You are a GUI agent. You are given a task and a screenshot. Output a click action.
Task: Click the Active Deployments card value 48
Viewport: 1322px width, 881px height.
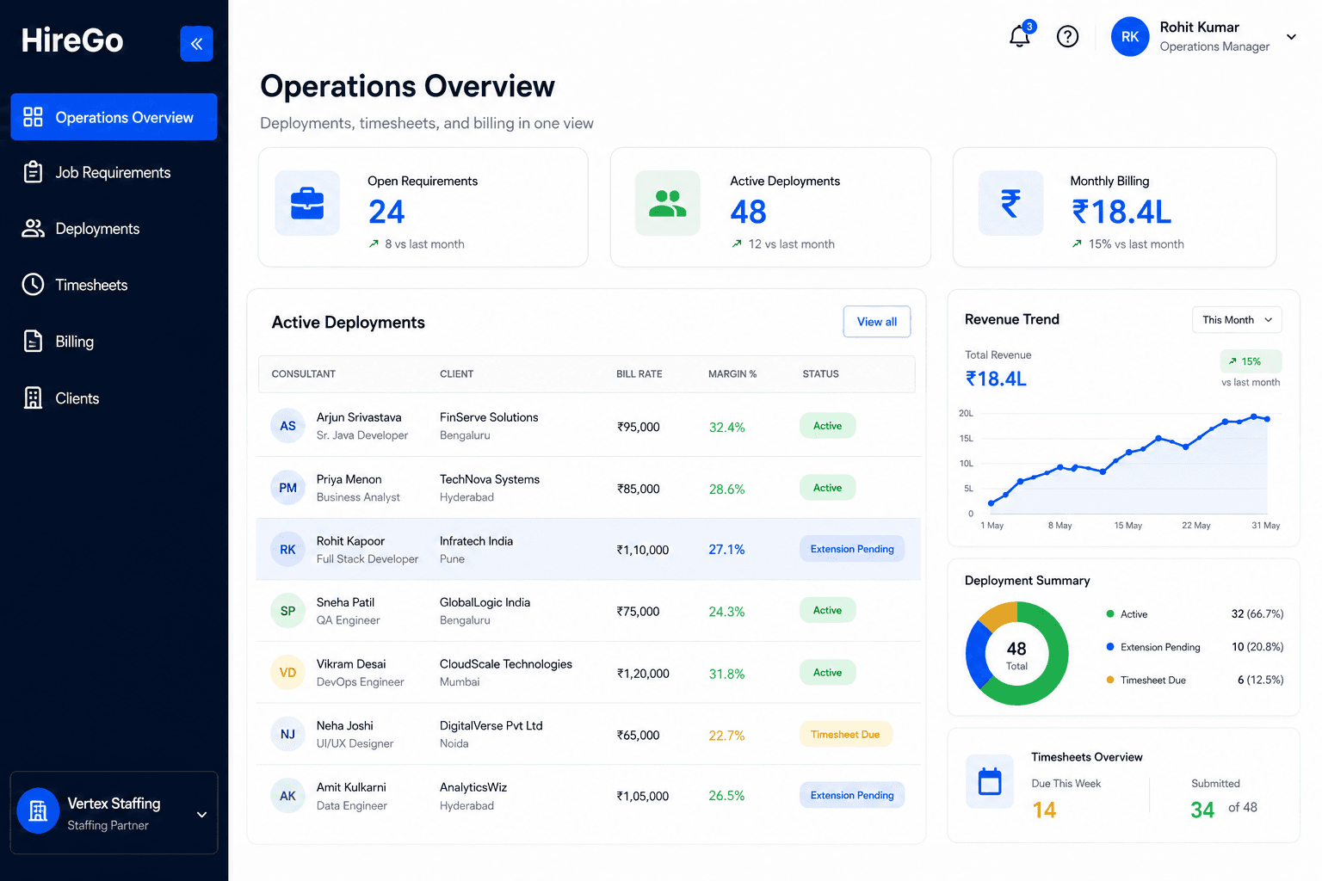[x=748, y=212]
